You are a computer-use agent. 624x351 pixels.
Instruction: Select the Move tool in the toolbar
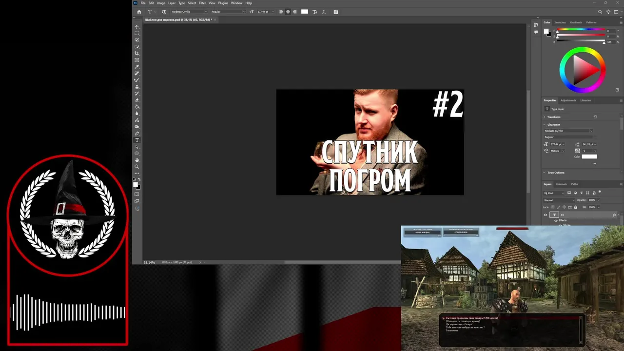(136, 27)
